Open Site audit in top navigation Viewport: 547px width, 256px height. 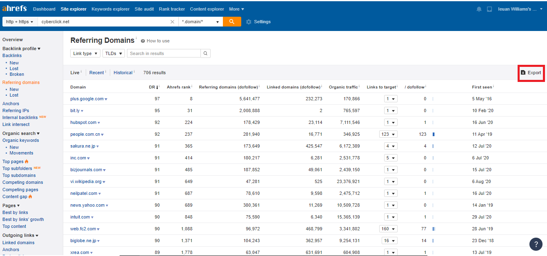[144, 9]
